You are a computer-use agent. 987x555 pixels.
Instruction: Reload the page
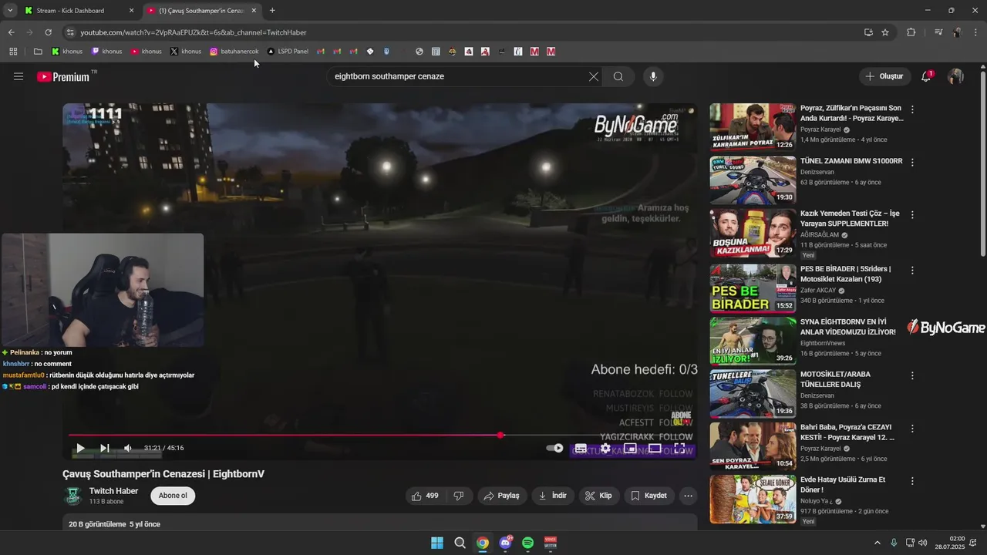pos(48,32)
